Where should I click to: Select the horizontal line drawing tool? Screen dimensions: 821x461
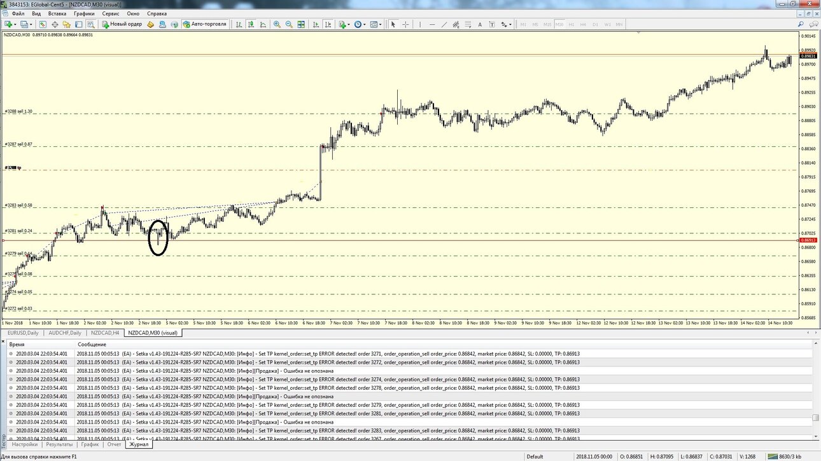(x=432, y=24)
